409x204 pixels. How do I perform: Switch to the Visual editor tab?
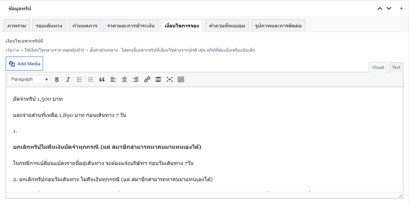(x=378, y=67)
